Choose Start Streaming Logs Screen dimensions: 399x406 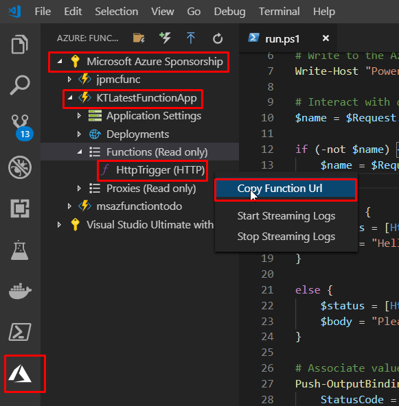[286, 216]
